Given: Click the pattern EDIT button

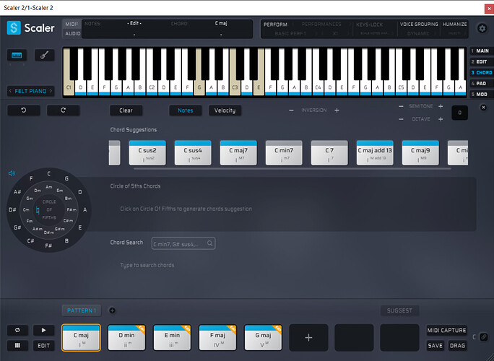Looking at the screenshot, I should click(x=43, y=345).
